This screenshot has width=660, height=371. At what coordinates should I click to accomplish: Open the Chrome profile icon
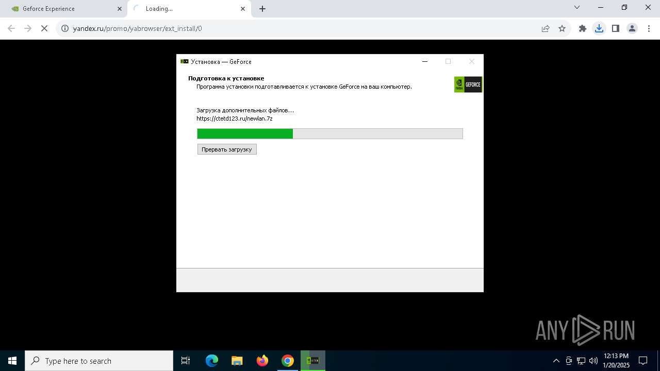point(632,28)
